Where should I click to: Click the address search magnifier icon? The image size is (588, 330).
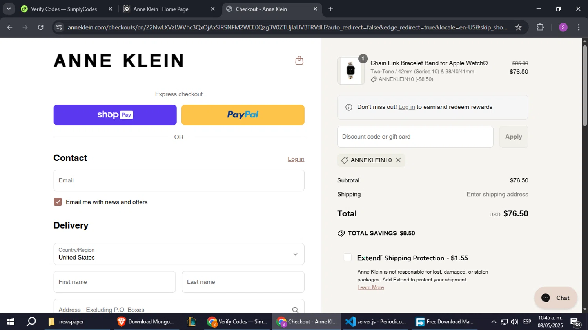[x=295, y=310]
